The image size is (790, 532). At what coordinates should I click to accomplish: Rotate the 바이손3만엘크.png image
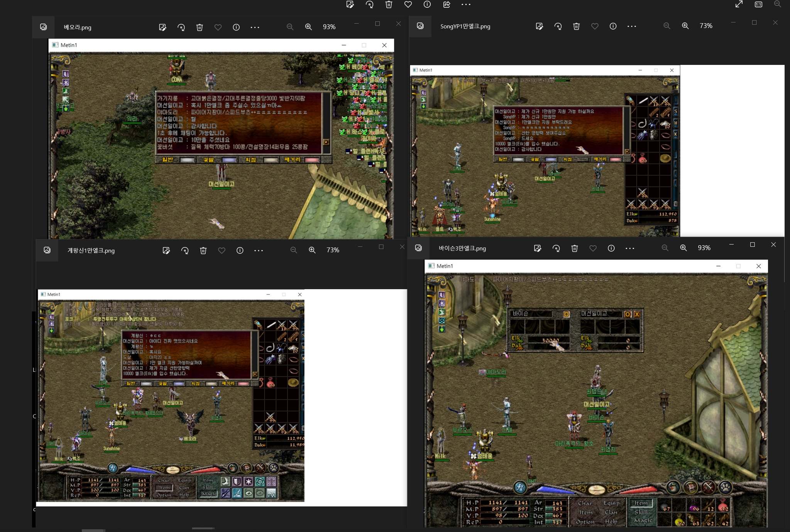click(556, 248)
